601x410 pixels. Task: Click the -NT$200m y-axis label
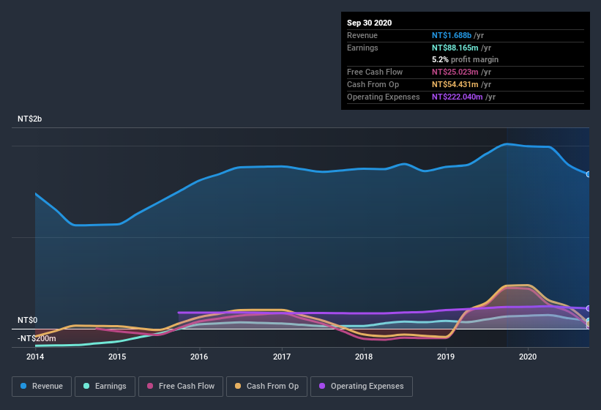[x=37, y=338]
